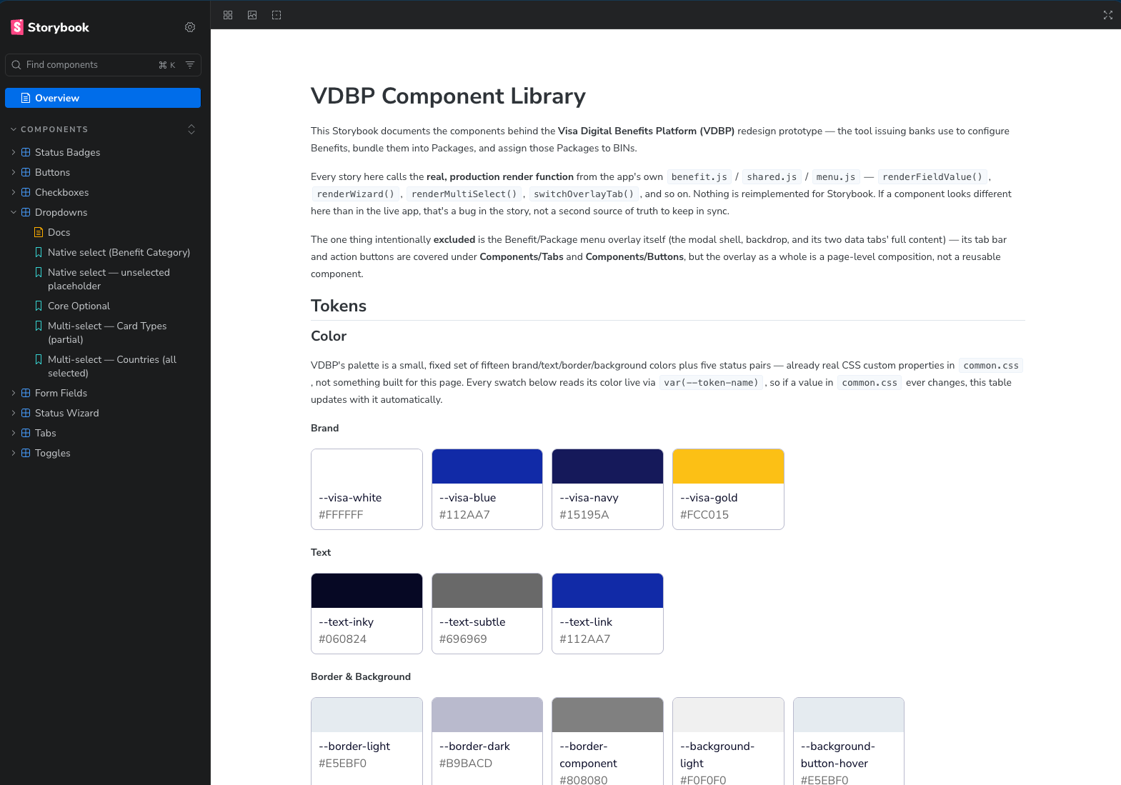
Task: Click the Brand group label
Action: [x=325, y=428]
